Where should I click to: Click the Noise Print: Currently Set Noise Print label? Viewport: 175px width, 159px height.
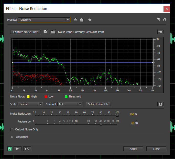[x=81, y=32]
